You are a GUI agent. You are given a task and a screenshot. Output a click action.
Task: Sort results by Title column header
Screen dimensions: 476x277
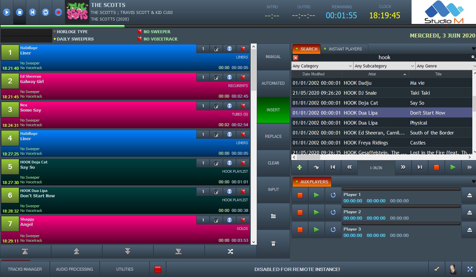[438, 74]
